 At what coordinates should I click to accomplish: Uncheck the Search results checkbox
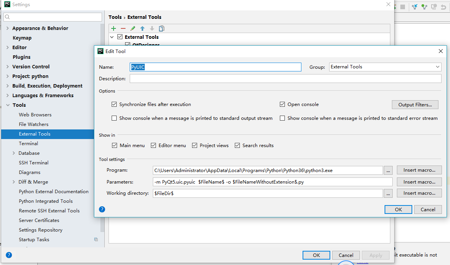coord(238,146)
